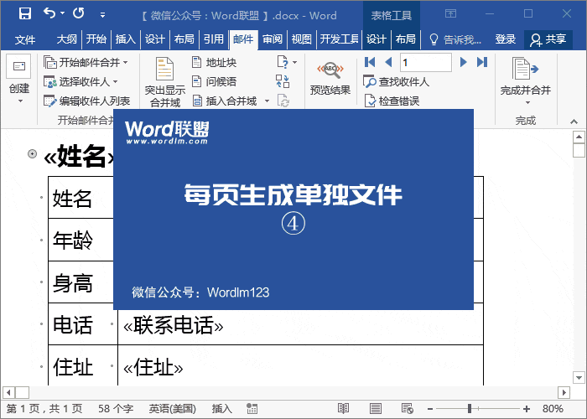
Task: Expand 插入合并域 dropdown arrow
Action: (x=267, y=101)
